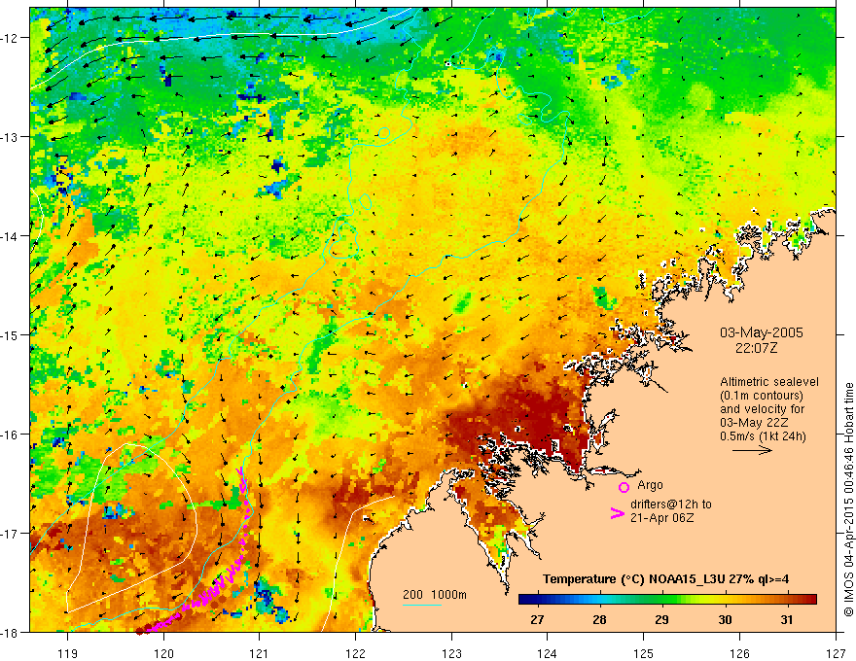Click the 'and velocity for' text
856x661 pixels.
click(x=762, y=409)
